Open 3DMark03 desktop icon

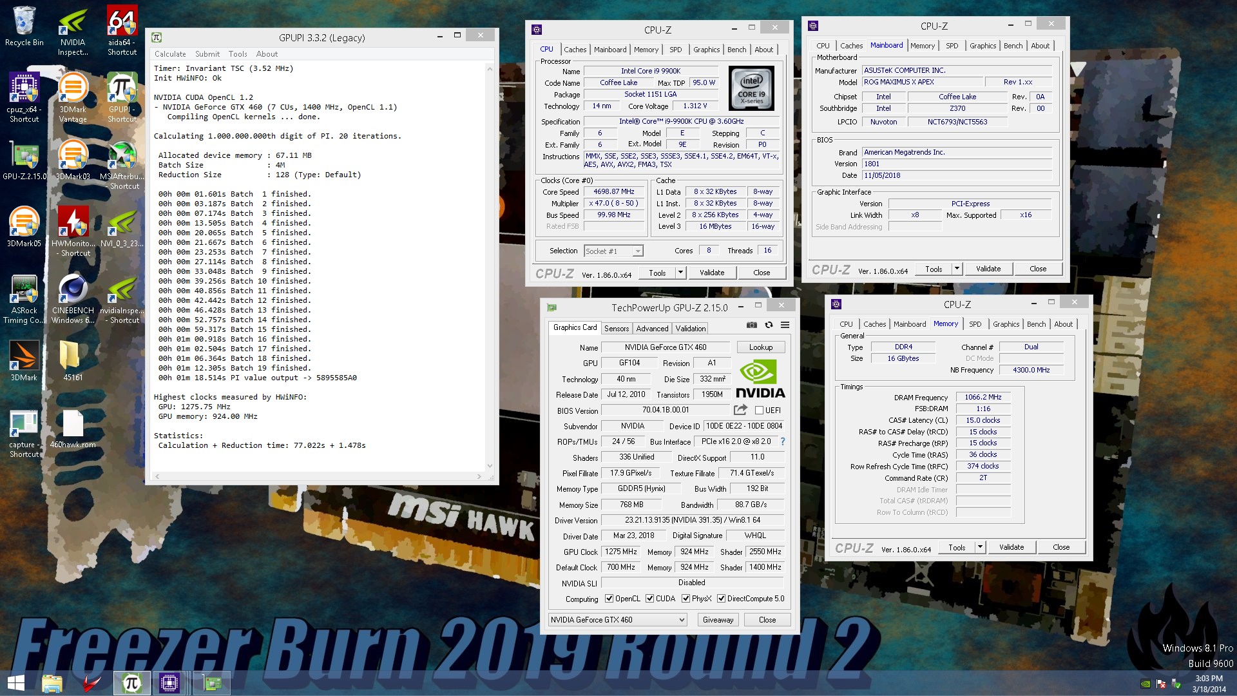[x=73, y=160]
